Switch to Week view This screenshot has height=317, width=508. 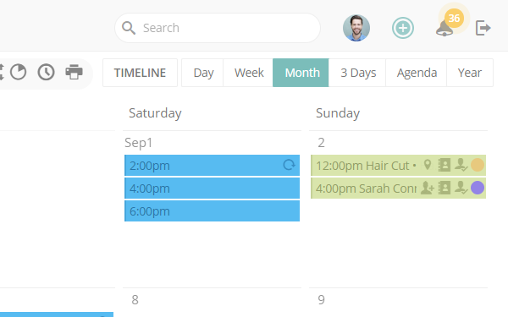coord(248,73)
